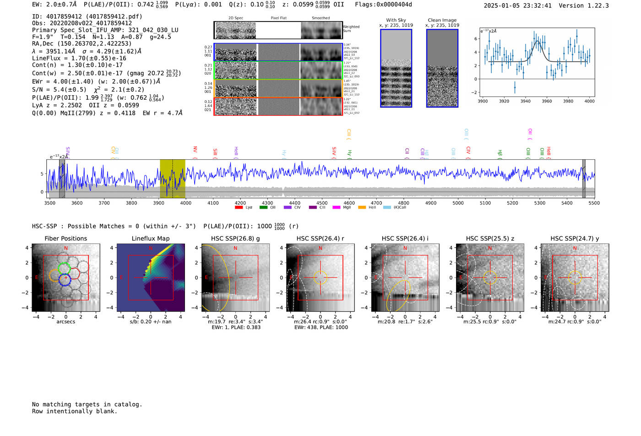The width and height of the screenshot is (641, 436).
Task: Select the green-bordered 2D fiber spectrum row
Action: pos(278,70)
